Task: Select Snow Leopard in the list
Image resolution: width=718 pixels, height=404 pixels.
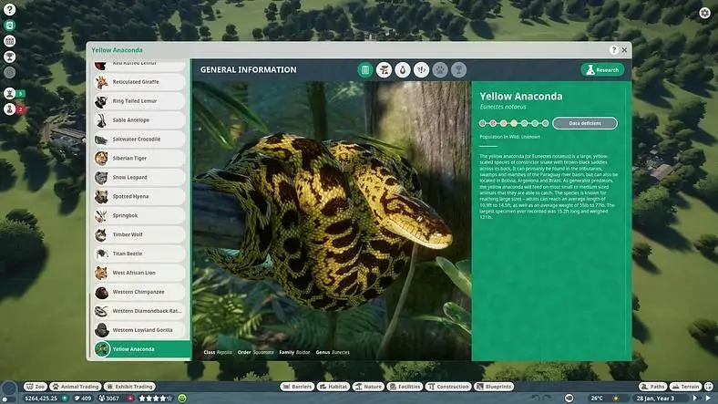Action: 139,177
